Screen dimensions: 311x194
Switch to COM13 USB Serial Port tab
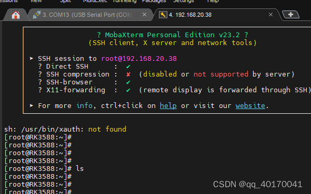[90, 15]
